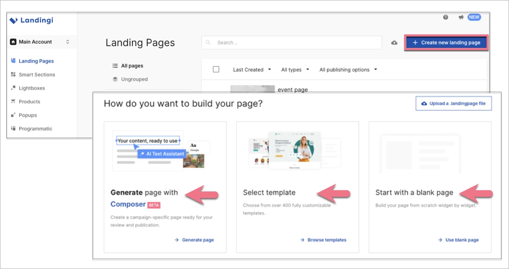Viewport: 509px width, 269px height.
Task: Open announcements via the megaphone icon
Action: pos(460,17)
